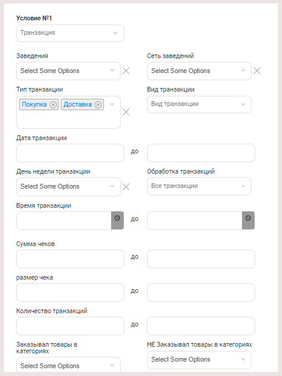Clear Тип транзакции selection with the X icon
The height and width of the screenshot is (376, 282).
[x=126, y=112]
